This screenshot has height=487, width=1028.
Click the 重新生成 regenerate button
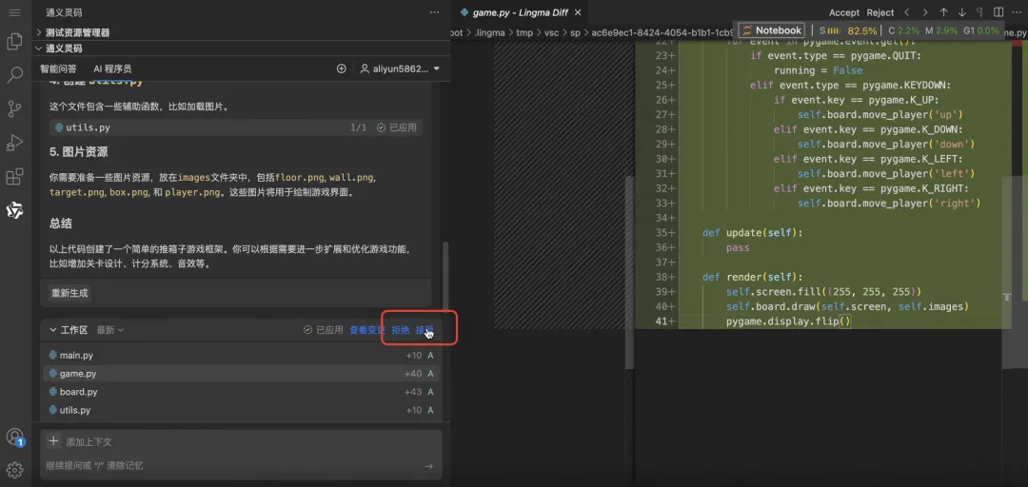click(69, 293)
